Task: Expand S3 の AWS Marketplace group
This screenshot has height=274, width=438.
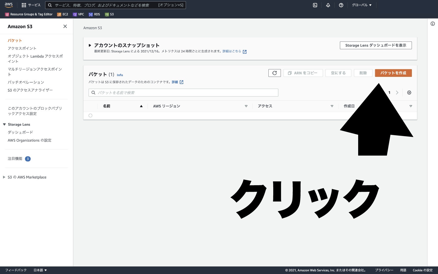Action: pyautogui.click(x=4, y=177)
